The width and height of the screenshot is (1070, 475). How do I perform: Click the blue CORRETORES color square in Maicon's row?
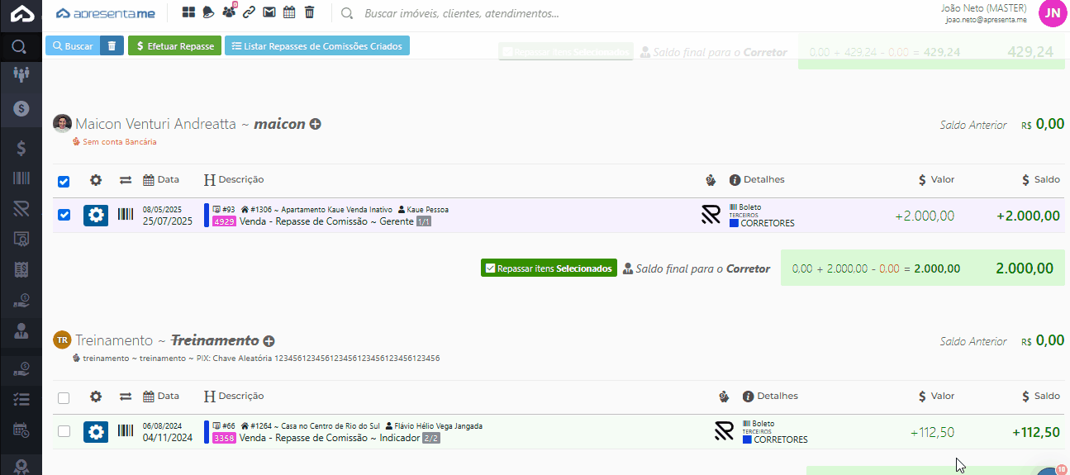click(734, 223)
